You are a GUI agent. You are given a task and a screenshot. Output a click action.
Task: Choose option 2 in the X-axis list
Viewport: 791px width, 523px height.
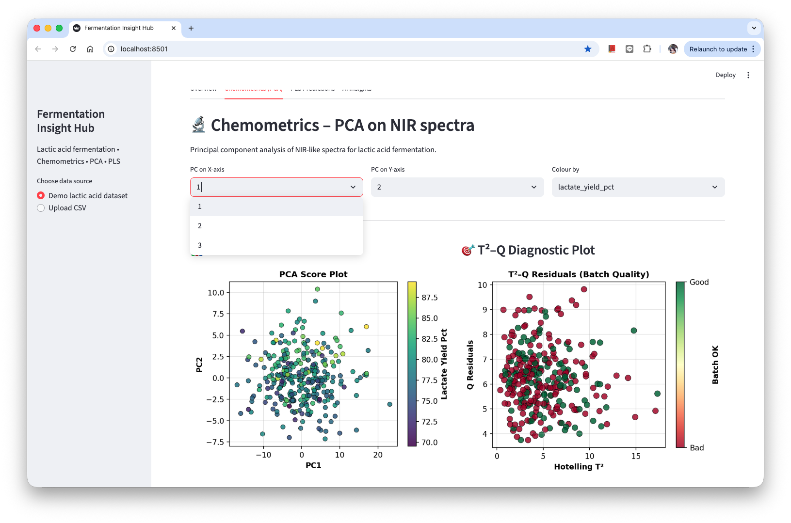coord(276,226)
